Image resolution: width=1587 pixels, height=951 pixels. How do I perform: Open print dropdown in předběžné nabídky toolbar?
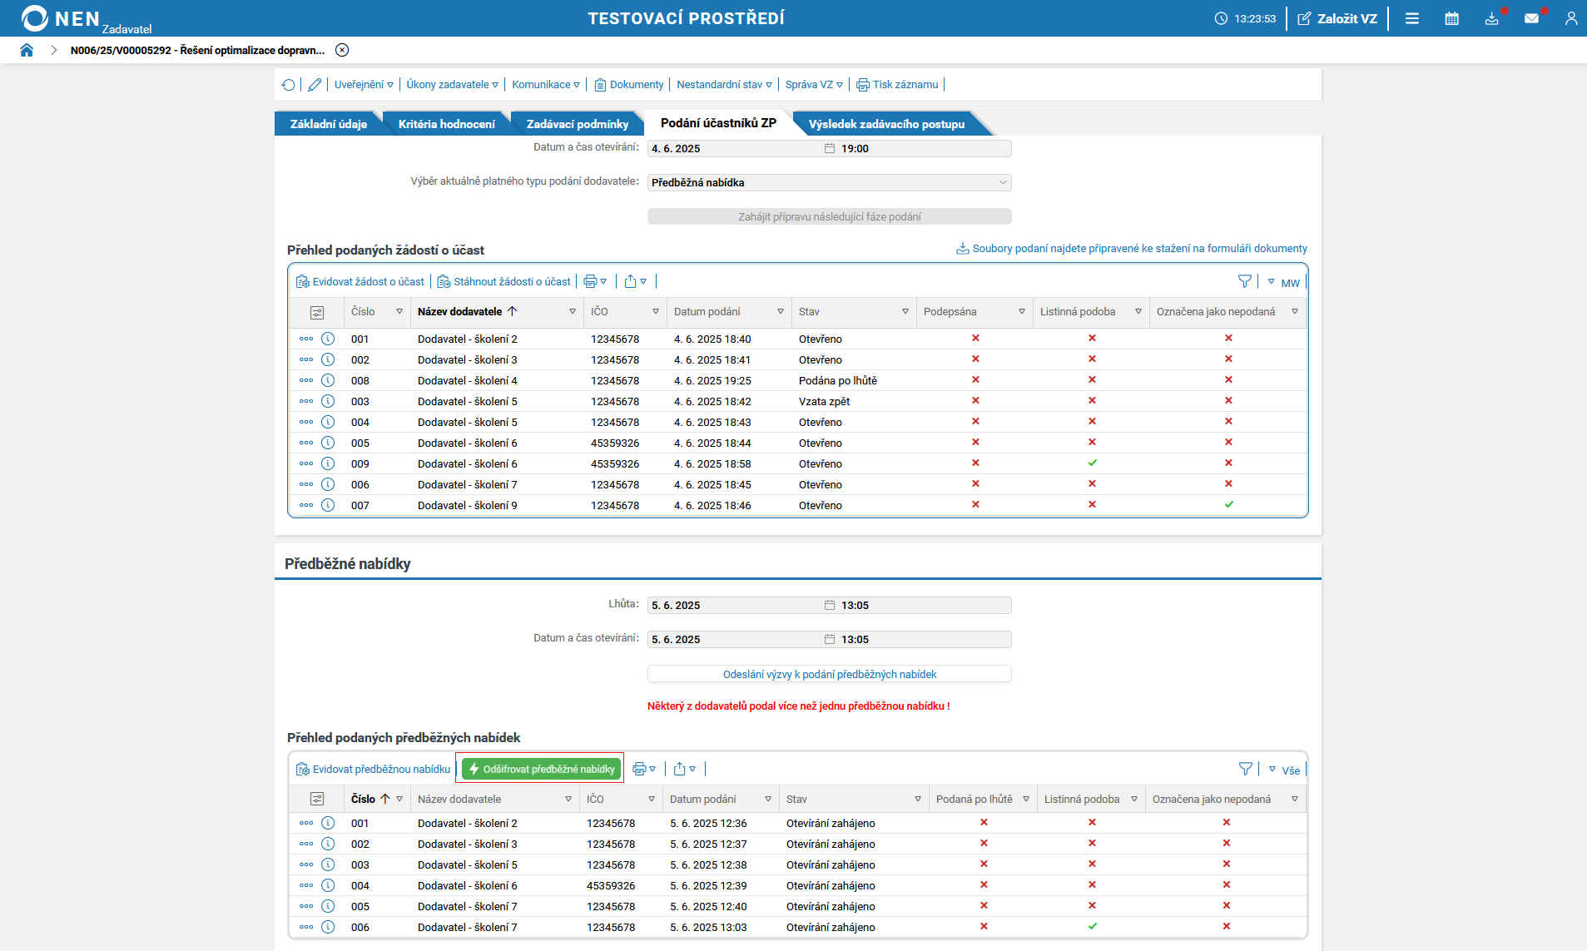pos(644,770)
